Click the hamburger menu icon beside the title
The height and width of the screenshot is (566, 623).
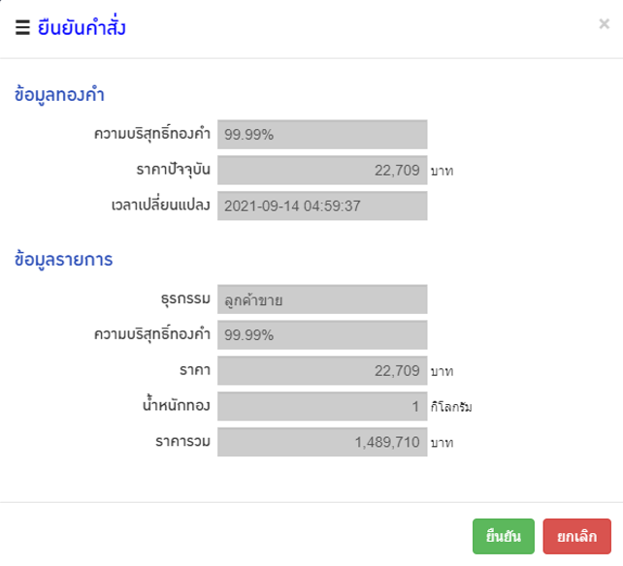22,28
